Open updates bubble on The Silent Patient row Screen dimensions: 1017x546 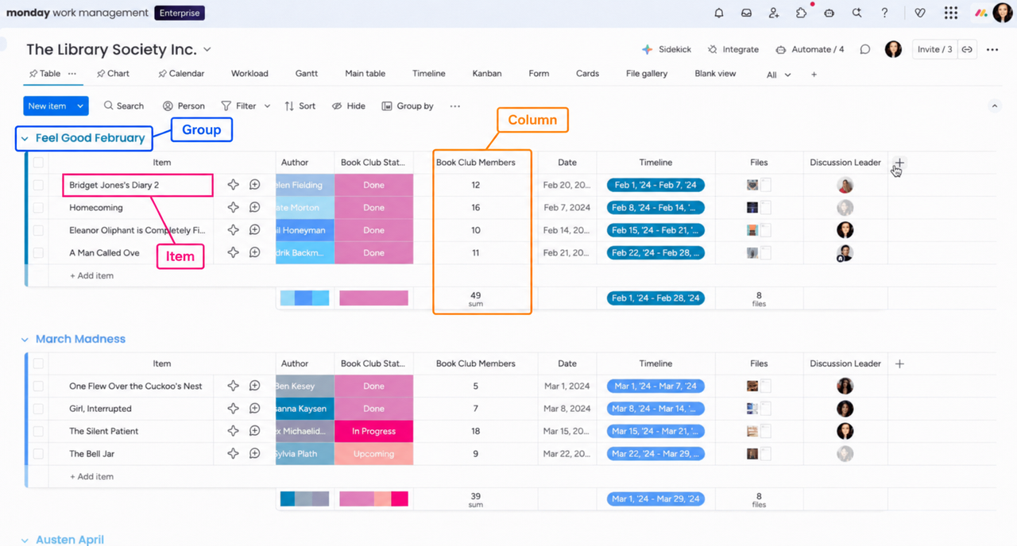pos(255,432)
